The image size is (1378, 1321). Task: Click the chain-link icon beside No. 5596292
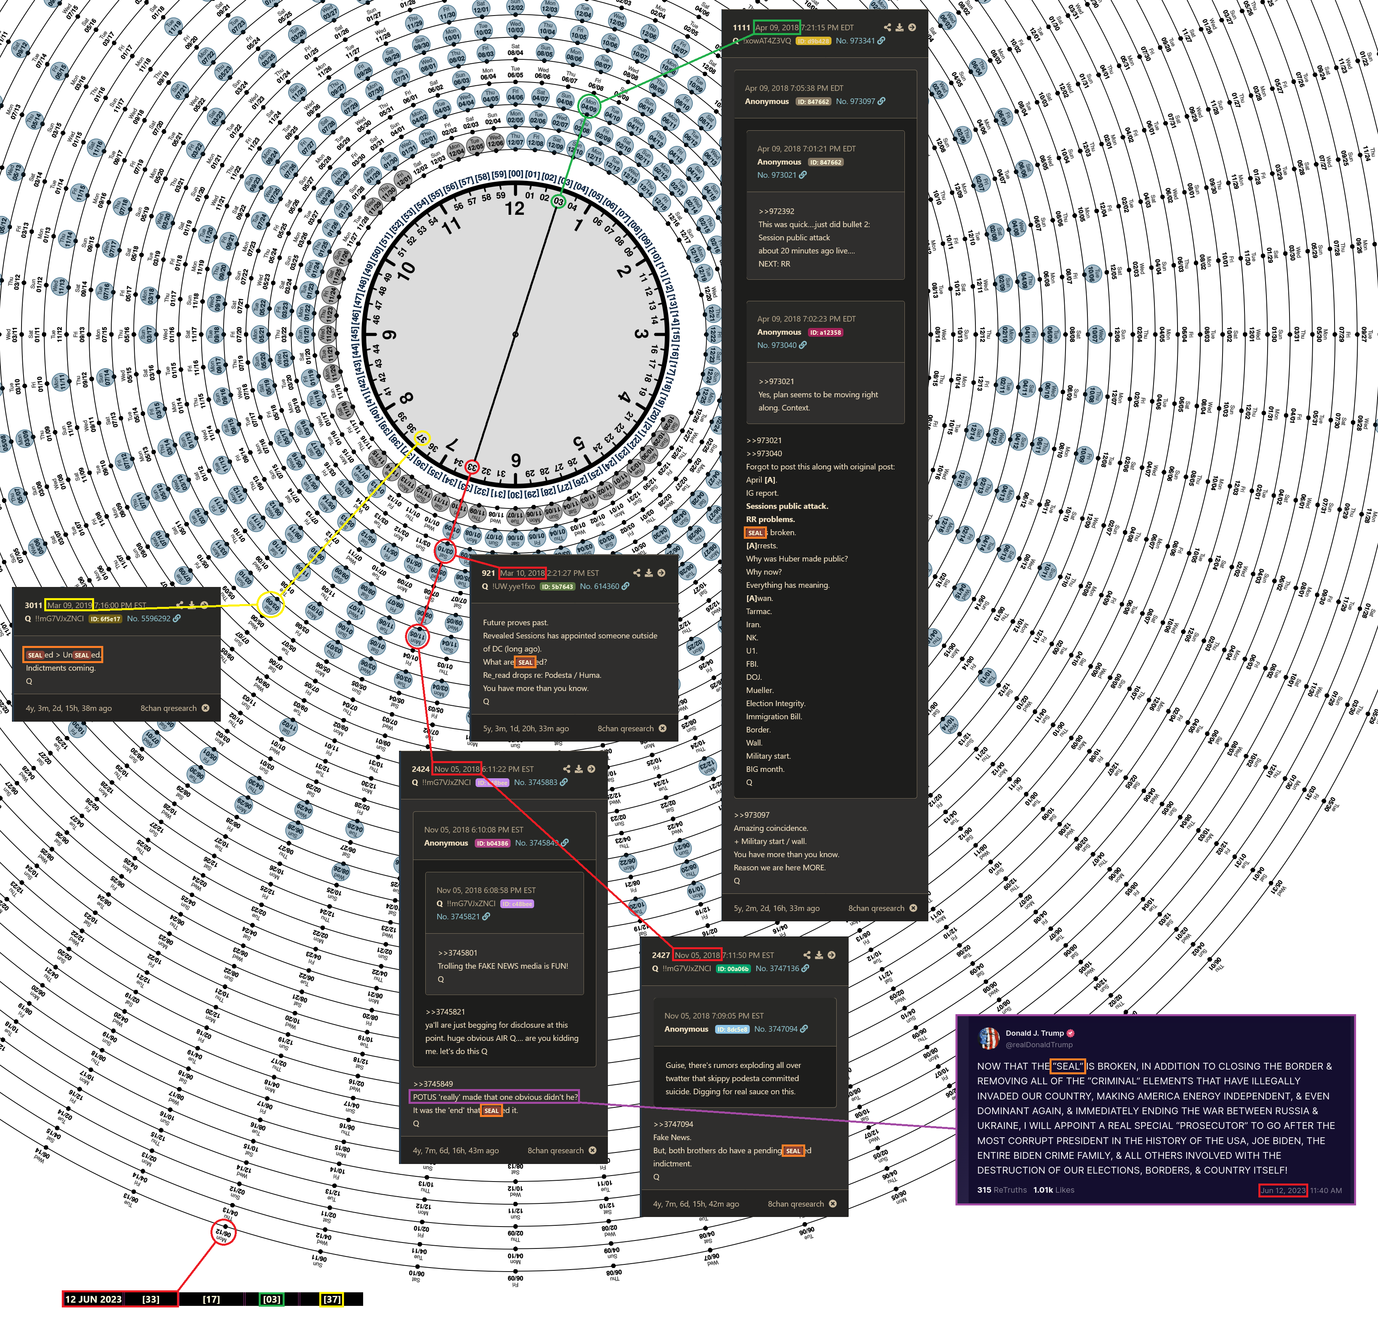tap(177, 619)
